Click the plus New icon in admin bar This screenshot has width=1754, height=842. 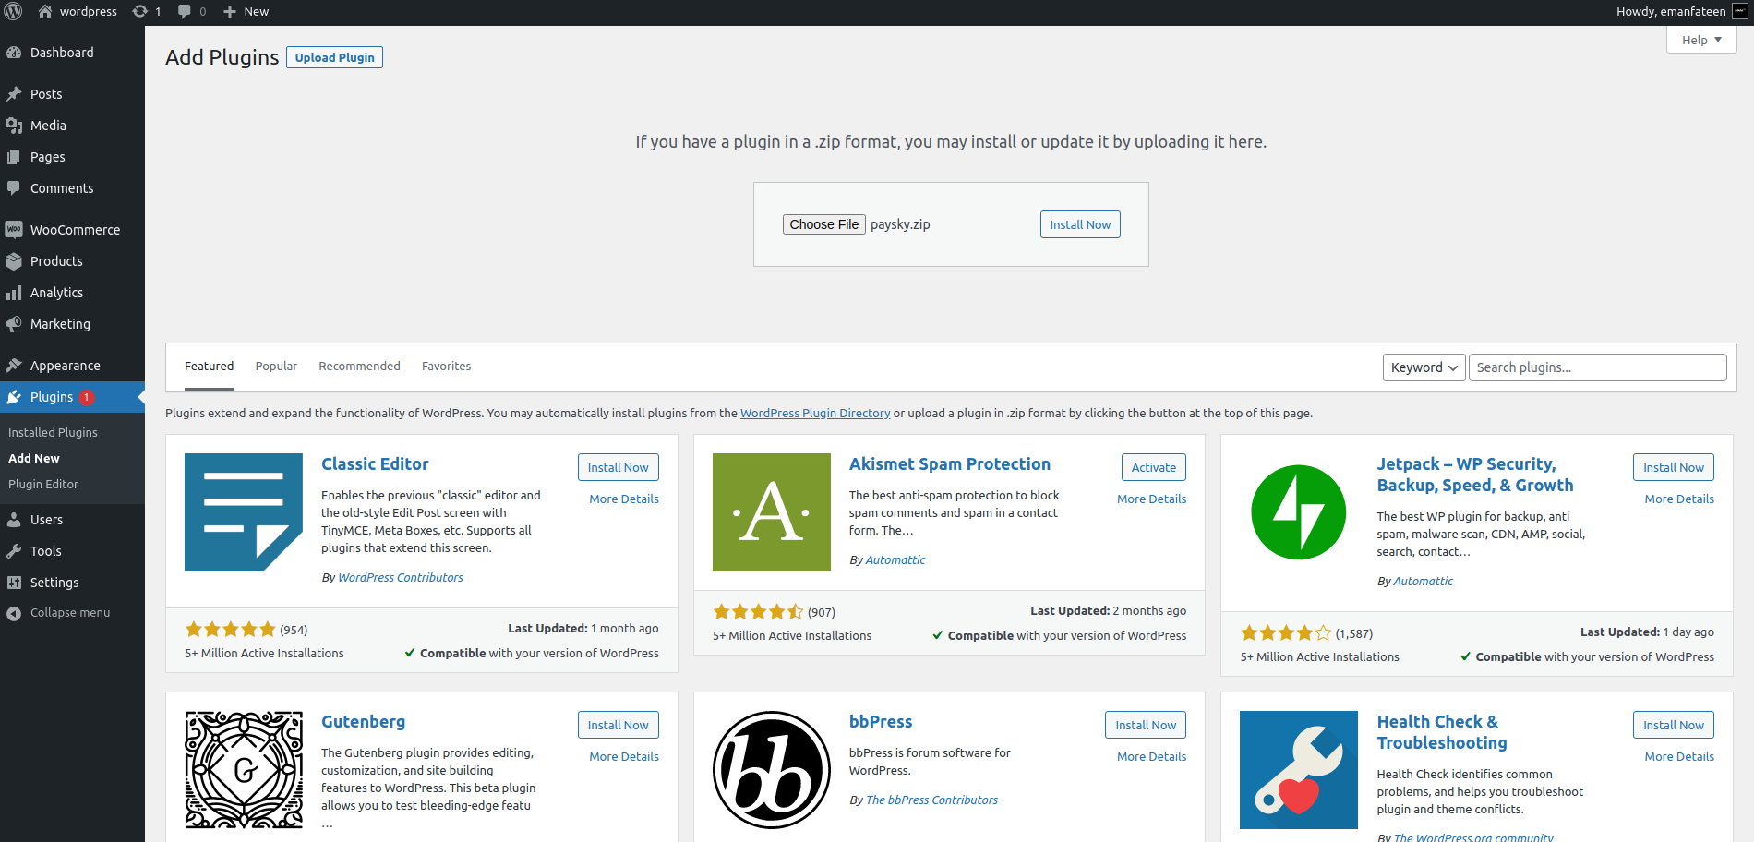[230, 11]
